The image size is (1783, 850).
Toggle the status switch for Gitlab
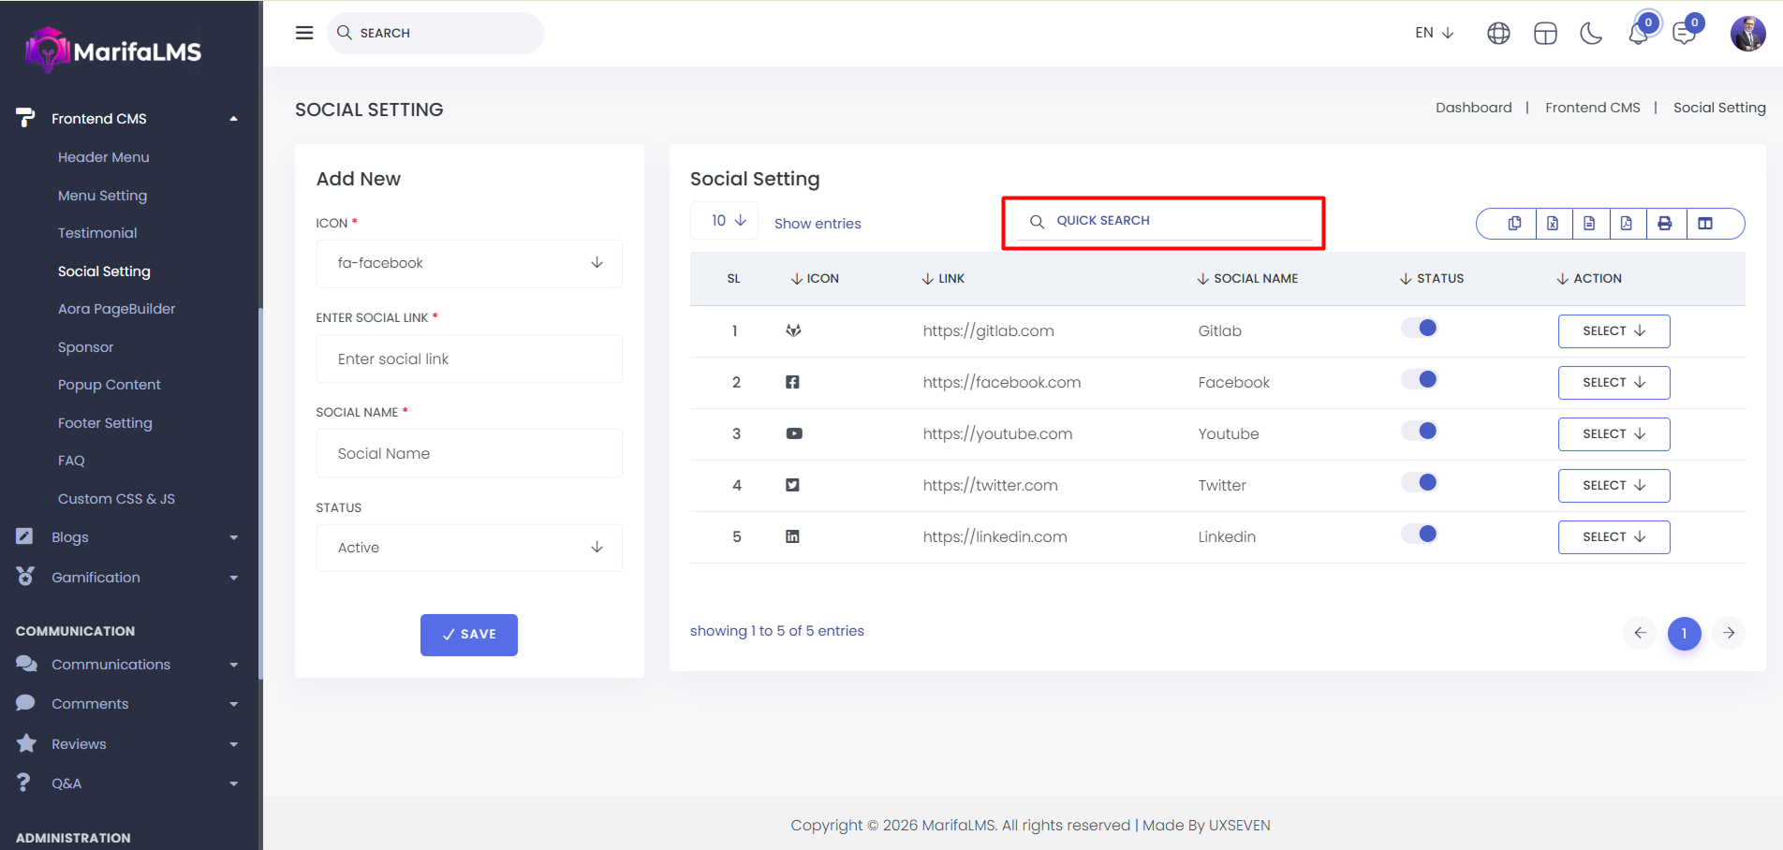pyautogui.click(x=1419, y=329)
